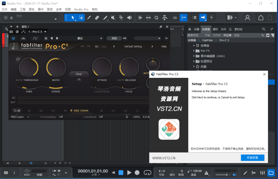The width and height of the screenshot is (278, 179).
Task: Open the Clean style dropdown
Action: (x=79, y=74)
